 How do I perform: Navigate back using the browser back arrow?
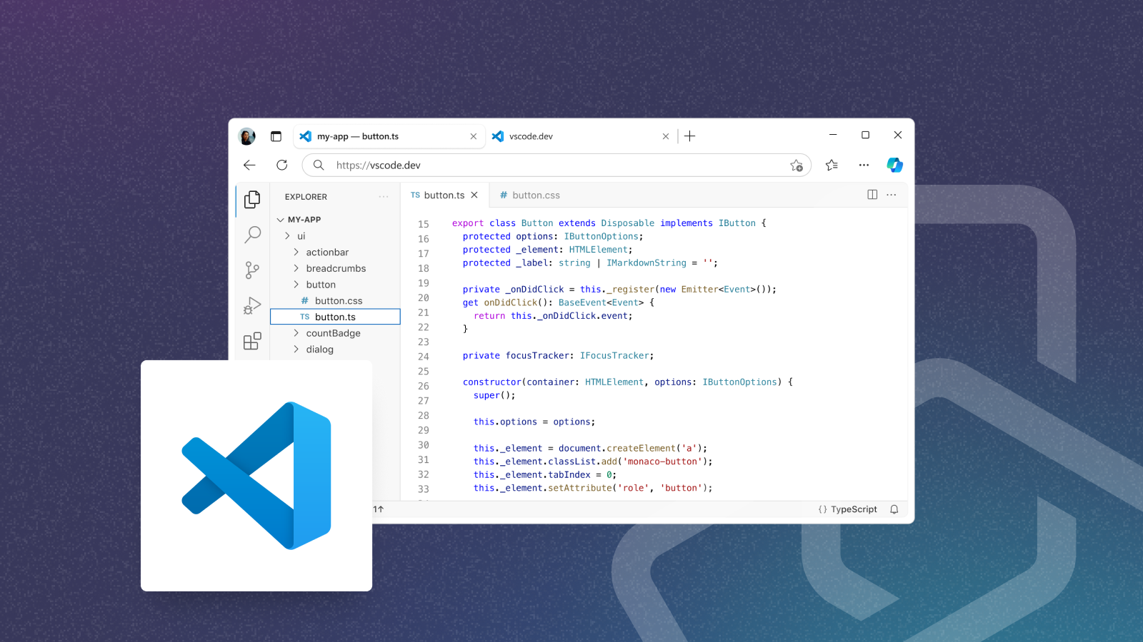[x=249, y=165]
